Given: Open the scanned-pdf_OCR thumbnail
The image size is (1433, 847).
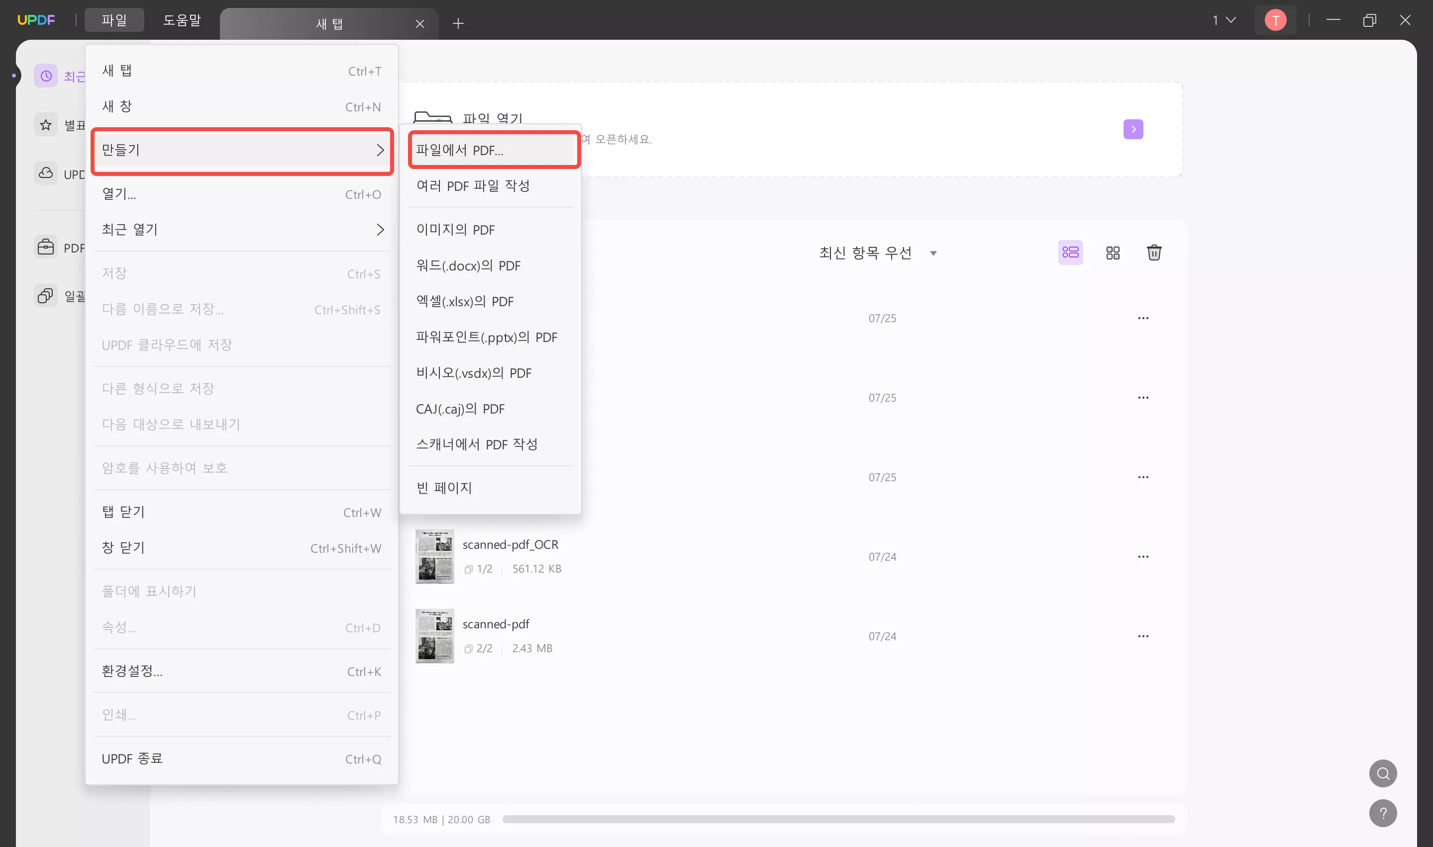Looking at the screenshot, I should click(x=435, y=557).
